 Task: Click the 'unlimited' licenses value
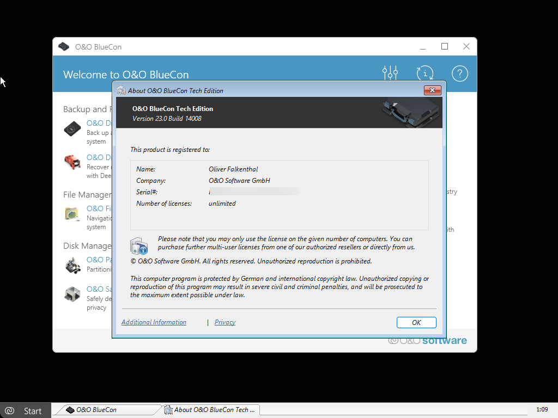pos(222,204)
